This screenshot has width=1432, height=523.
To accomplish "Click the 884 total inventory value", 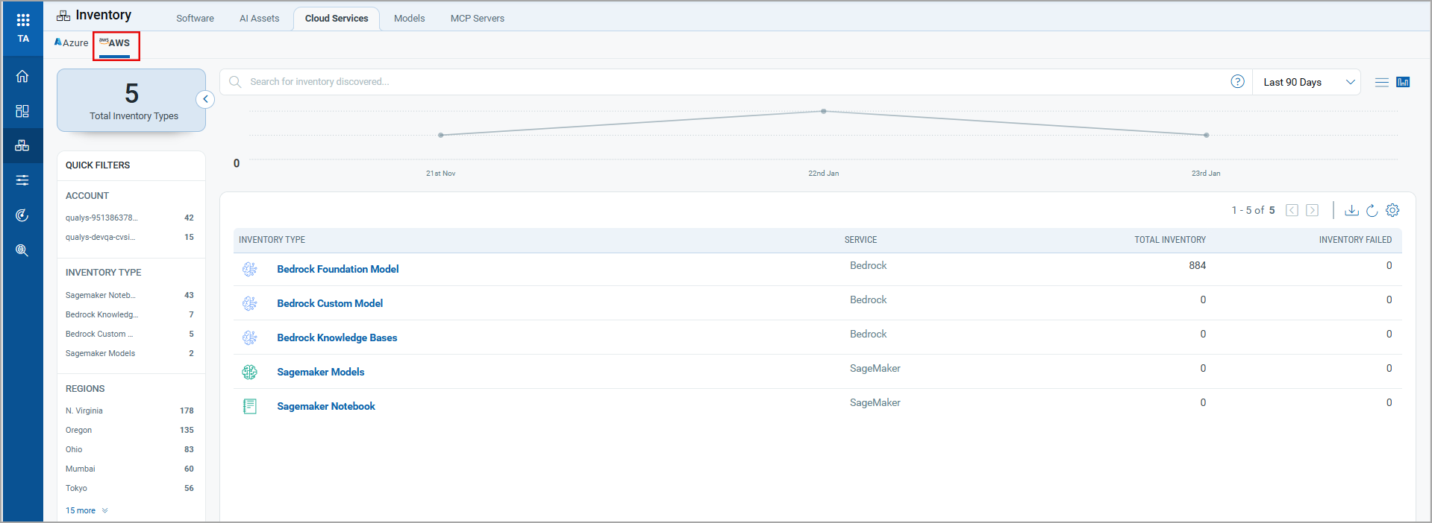I will 1197,265.
